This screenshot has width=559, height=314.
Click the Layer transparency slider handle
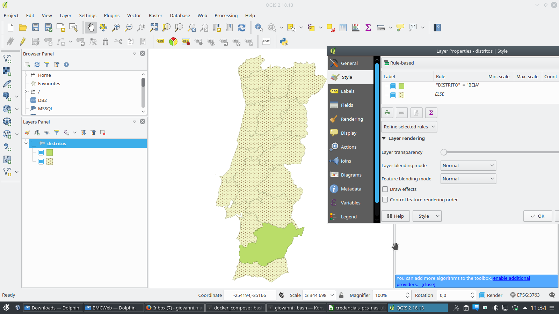[x=444, y=152]
